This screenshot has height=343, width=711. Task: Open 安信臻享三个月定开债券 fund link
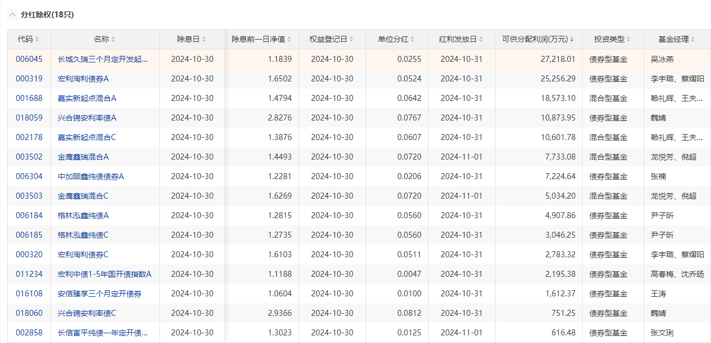[100, 294]
